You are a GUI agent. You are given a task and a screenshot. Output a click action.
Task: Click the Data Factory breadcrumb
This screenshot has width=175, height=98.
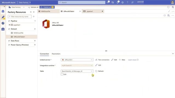pyautogui.click(x=24, y=2)
